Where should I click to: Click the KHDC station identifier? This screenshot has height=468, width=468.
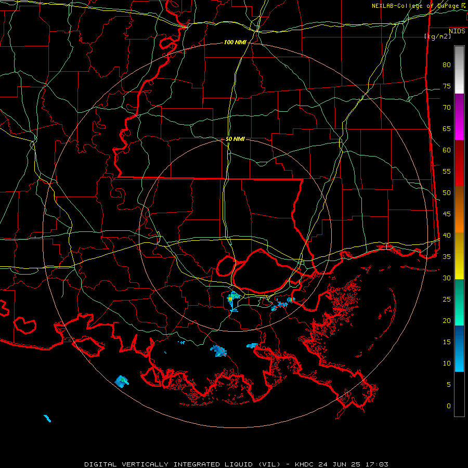click(x=305, y=464)
